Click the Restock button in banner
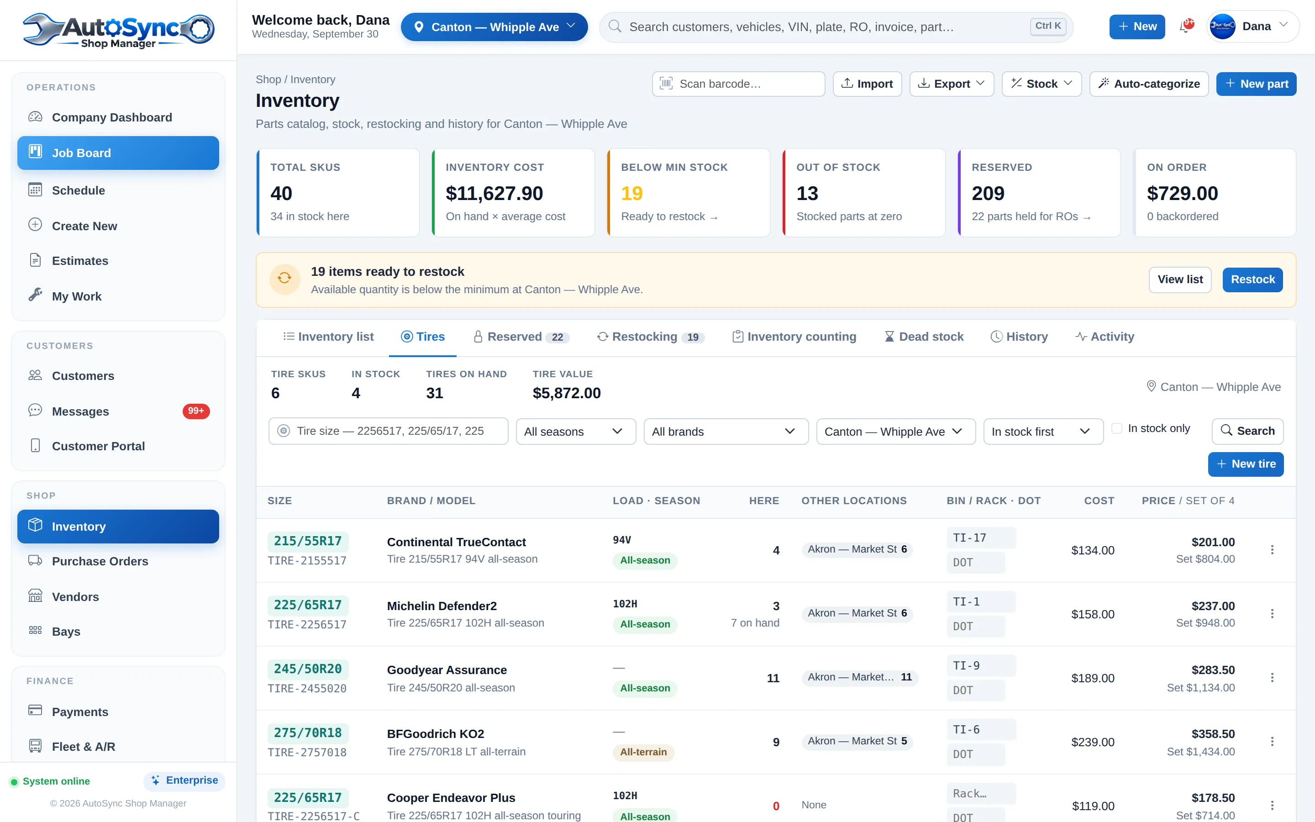 pos(1252,279)
